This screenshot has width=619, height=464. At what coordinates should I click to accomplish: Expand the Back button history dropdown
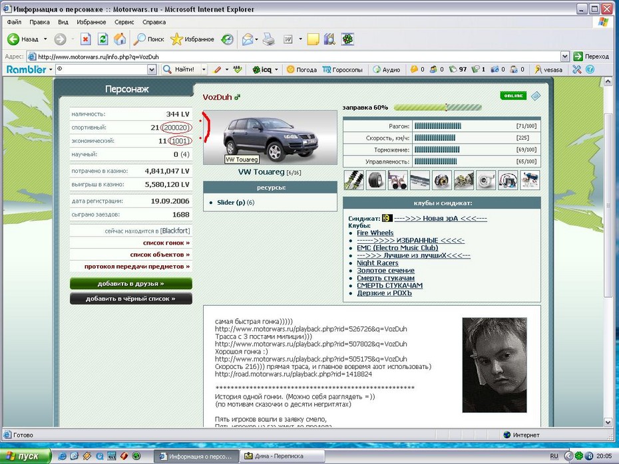coord(45,39)
